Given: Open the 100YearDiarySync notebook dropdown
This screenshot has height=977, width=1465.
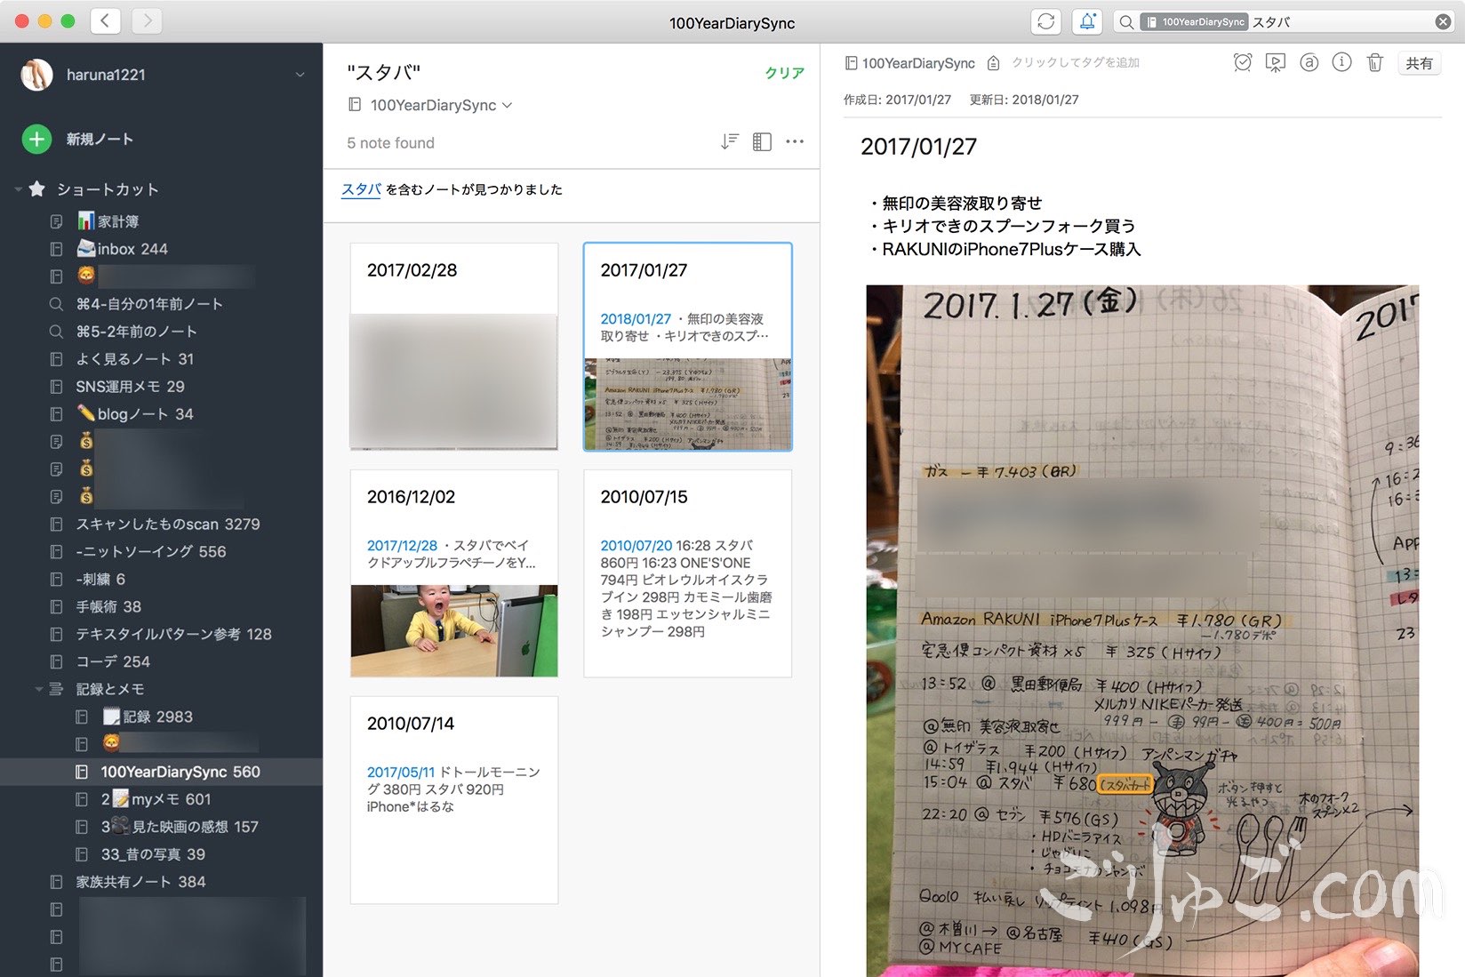Looking at the screenshot, I should tap(508, 105).
